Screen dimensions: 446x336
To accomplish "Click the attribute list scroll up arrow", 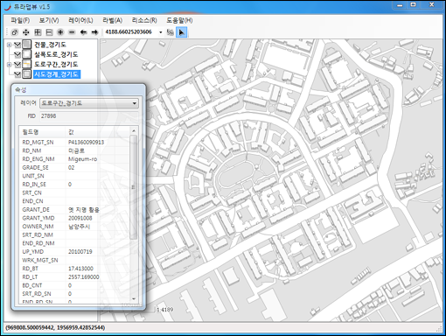I will 134,131.
